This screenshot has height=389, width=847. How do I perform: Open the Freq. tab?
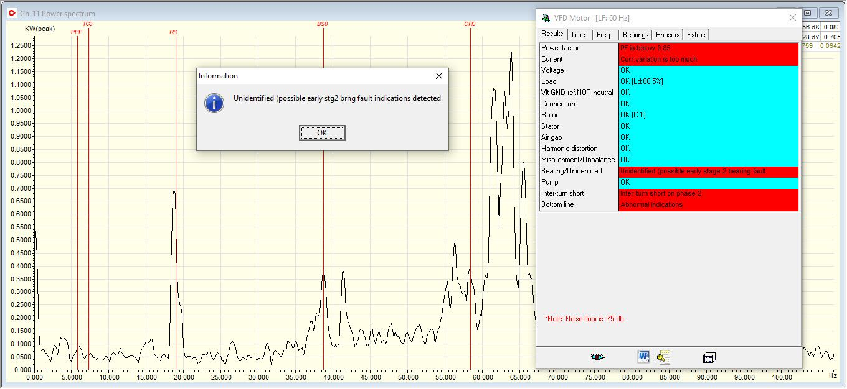tap(604, 35)
